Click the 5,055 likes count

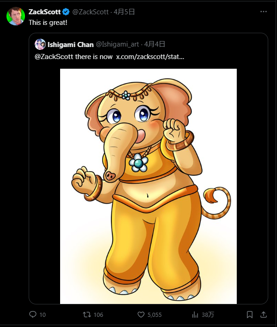pyautogui.click(x=154, y=315)
